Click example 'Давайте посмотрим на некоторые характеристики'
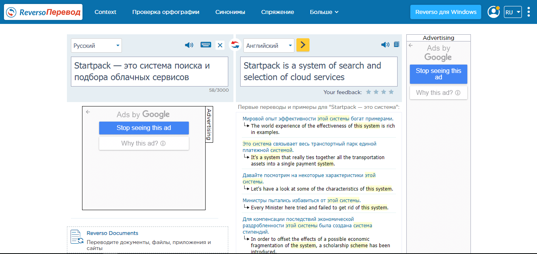This screenshot has width=537, height=254. point(309,178)
